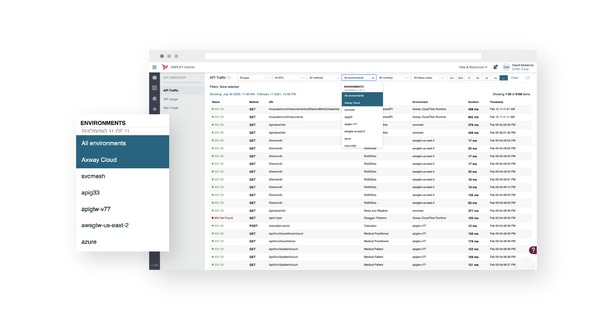Open the notifications bell
613x320 pixels.
(x=495, y=67)
